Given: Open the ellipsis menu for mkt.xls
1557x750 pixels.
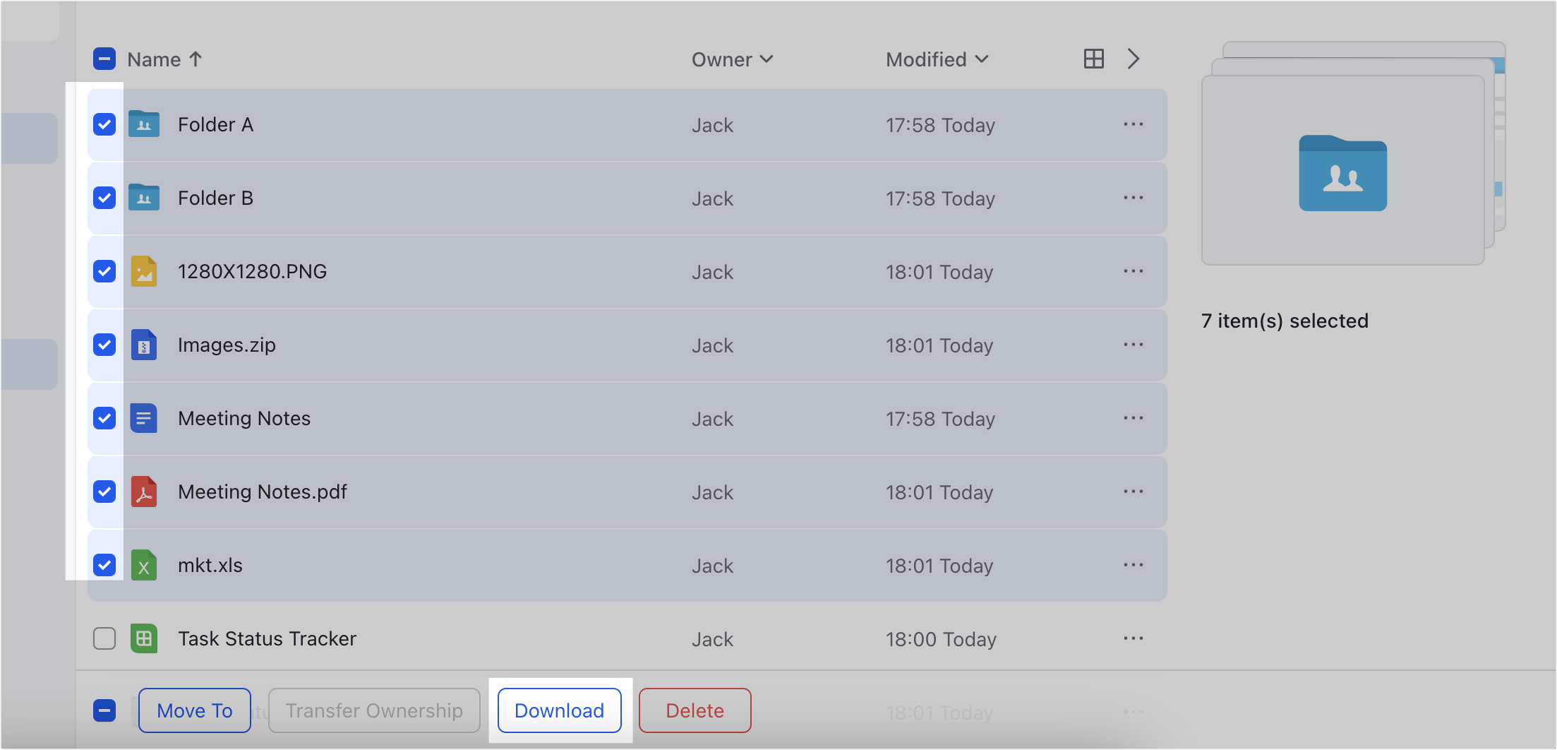Looking at the screenshot, I should pos(1133,565).
